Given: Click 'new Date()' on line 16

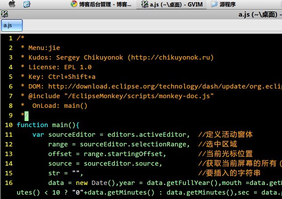Looking at the screenshot, I should (96, 183).
